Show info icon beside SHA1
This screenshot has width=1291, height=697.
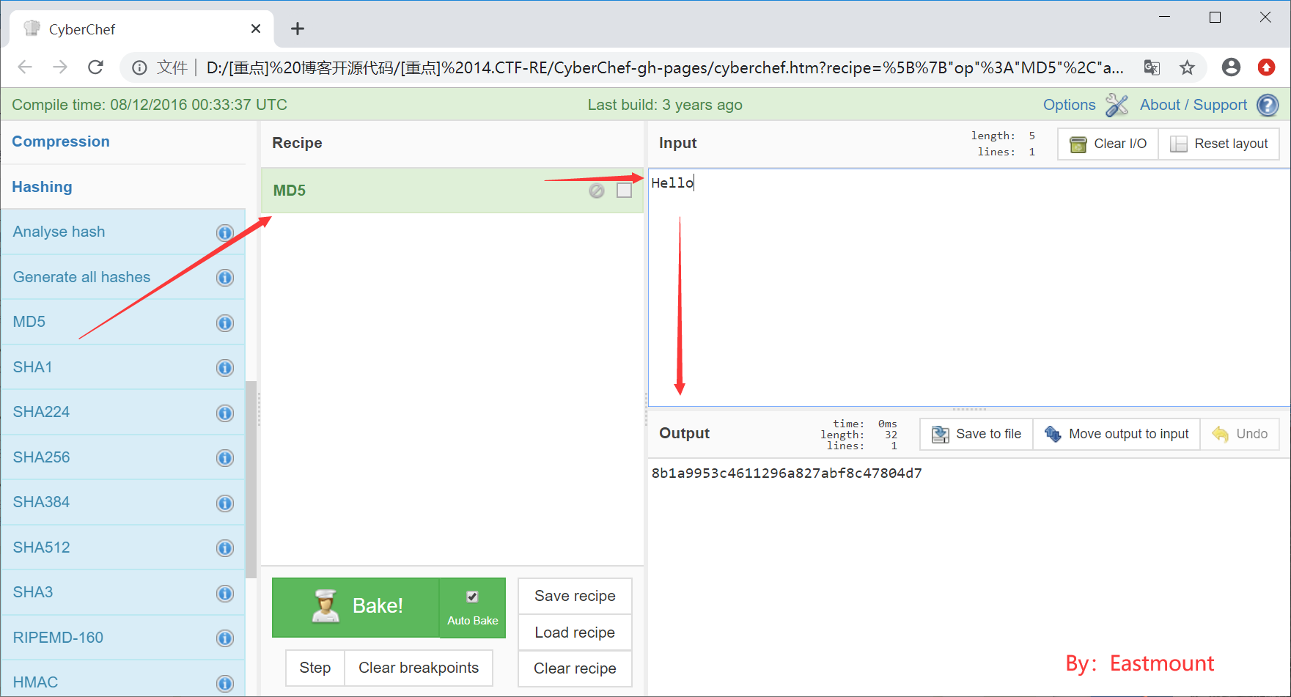pyautogui.click(x=225, y=368)
